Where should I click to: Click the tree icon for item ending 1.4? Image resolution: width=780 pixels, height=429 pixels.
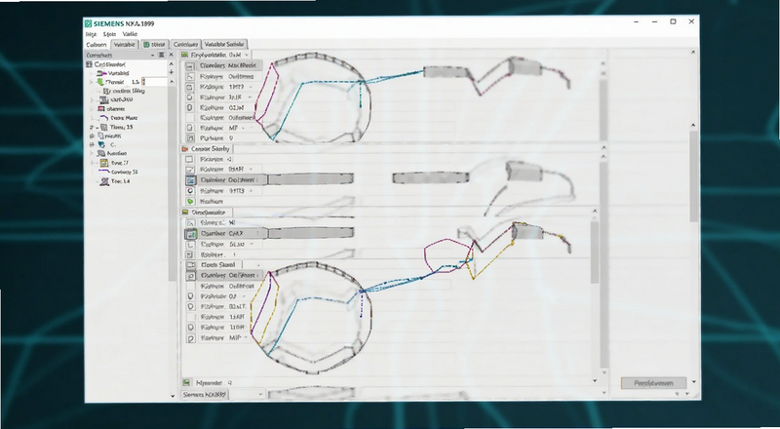coord(104,181)
